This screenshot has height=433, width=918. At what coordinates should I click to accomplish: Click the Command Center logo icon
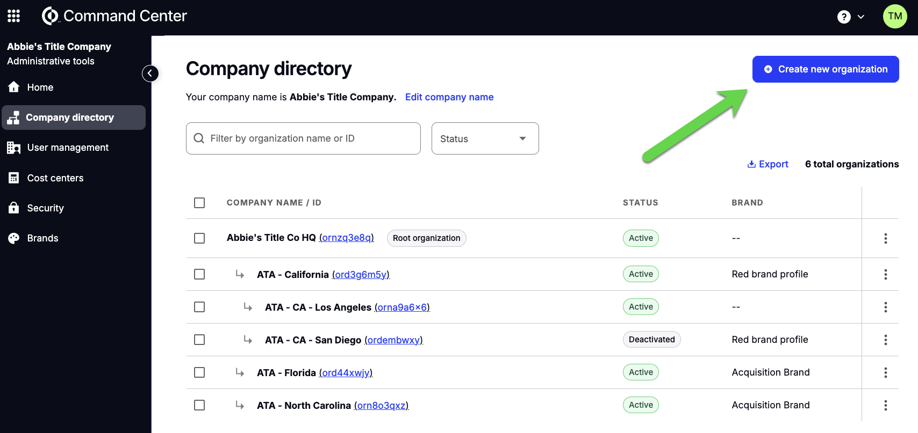click(50, 16)
